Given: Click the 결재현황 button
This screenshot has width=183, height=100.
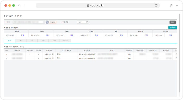Looking at the screenshot, I should click(173, 28).
